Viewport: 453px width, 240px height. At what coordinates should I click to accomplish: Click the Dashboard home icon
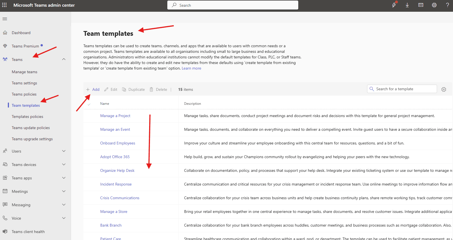click(5, 33)
